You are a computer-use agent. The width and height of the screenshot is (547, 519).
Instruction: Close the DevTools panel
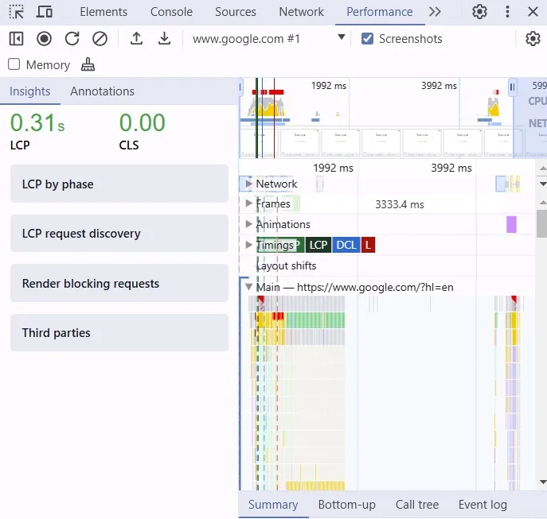(533, 12)
